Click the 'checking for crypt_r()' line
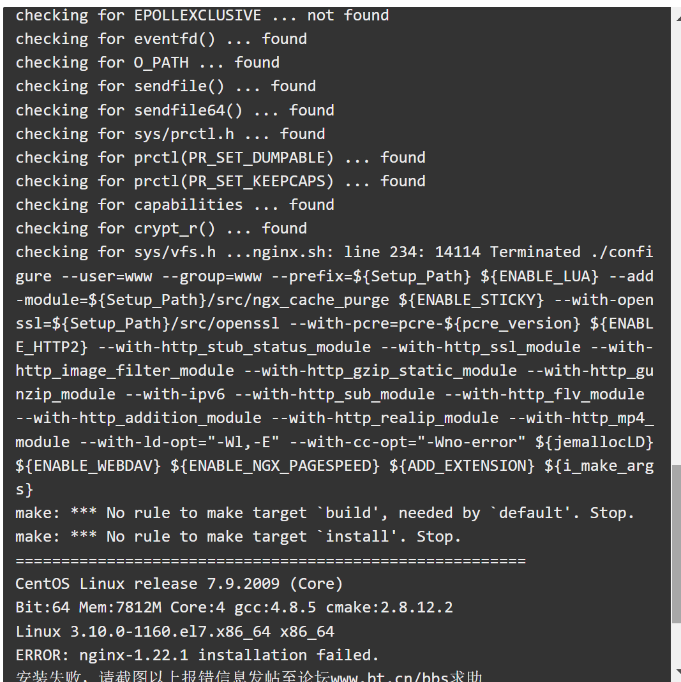The width and height of the screenshot is (681, 682). tap(161, 228)
